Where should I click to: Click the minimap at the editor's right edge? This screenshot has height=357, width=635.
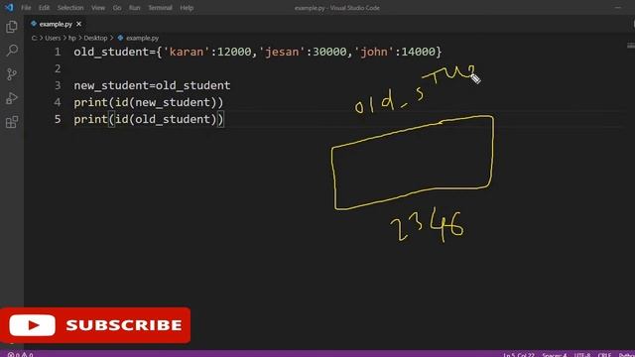tap(631, 46)
